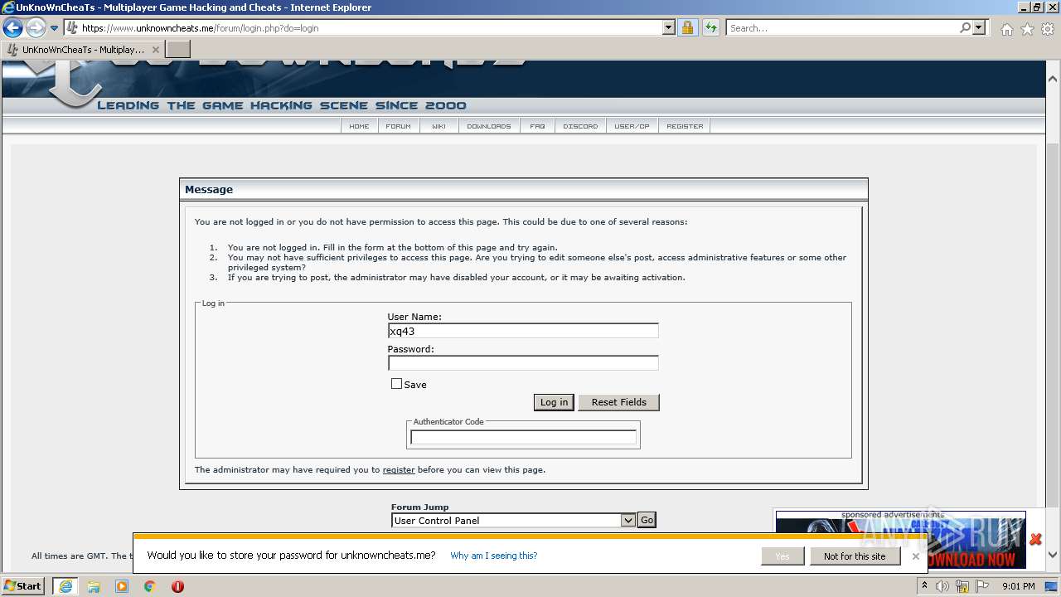Open the recent pages dropdown arrow

pyautogui.click(x=55, y=28)
